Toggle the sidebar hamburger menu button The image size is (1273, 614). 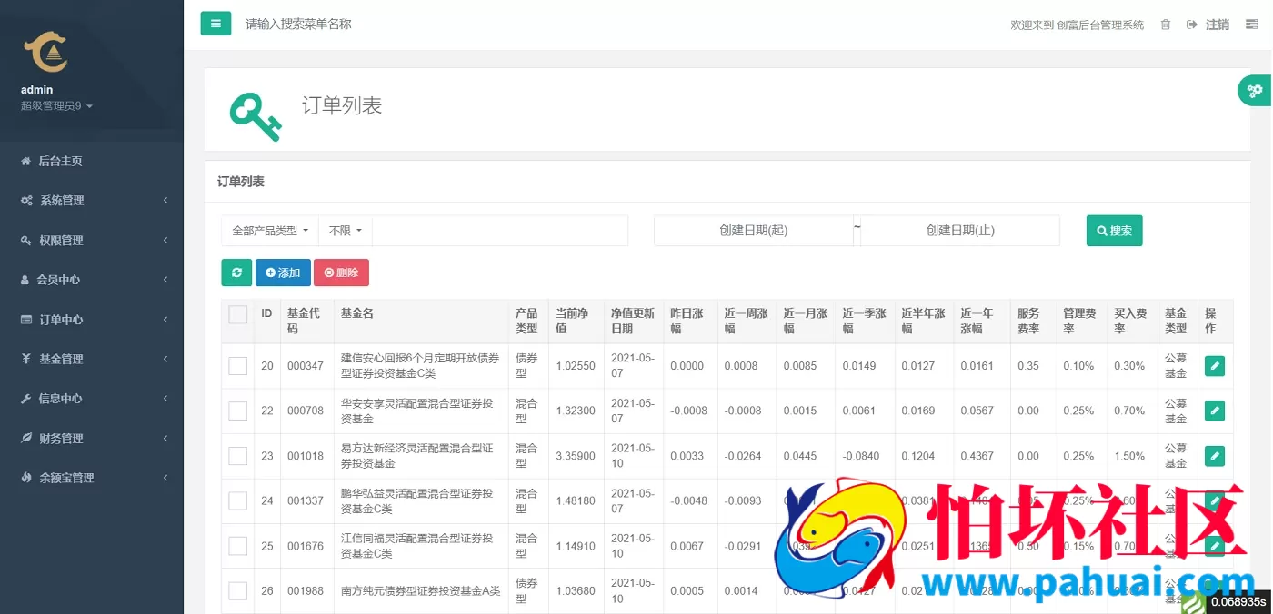(216, 24)
